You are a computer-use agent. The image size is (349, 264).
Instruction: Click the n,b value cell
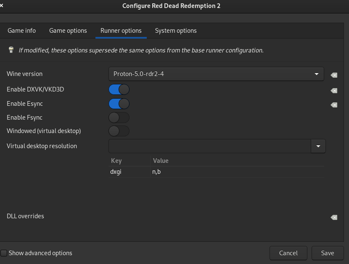(x=237, y=172)
